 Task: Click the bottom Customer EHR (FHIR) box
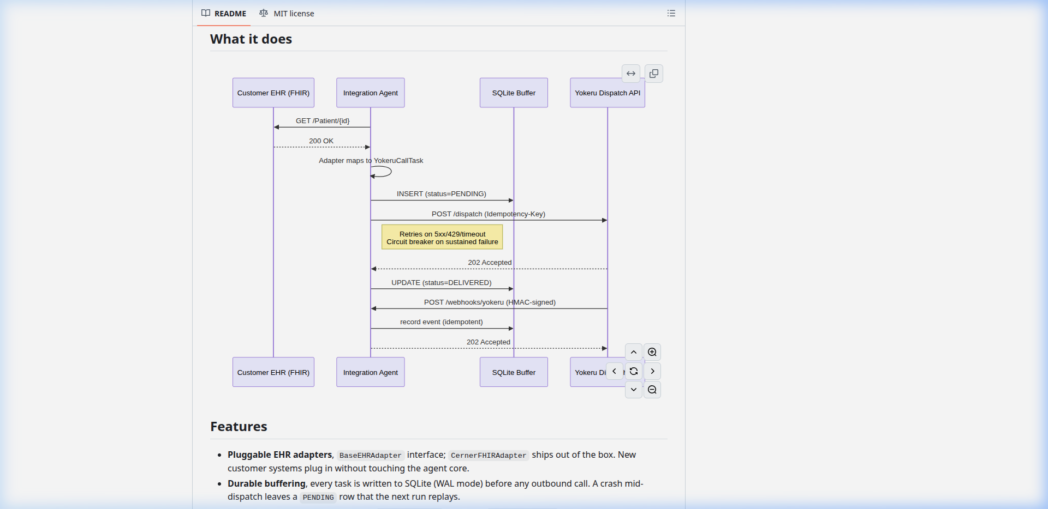tap(273, 372)
